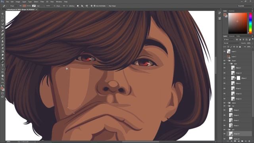Select the Horizontal Type tool
Screen dimensions: 254x143
pyautogui.click(x=2, y=65)
